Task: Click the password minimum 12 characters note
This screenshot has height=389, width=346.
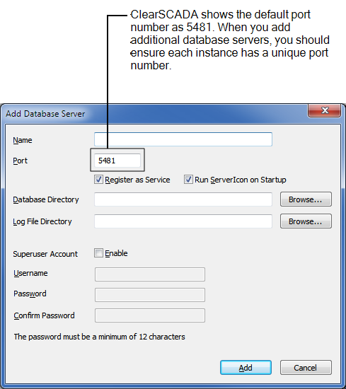Action: (99, 337)
